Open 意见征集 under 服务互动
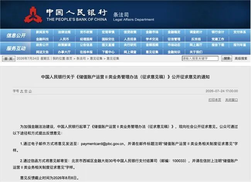 [152, 52]
